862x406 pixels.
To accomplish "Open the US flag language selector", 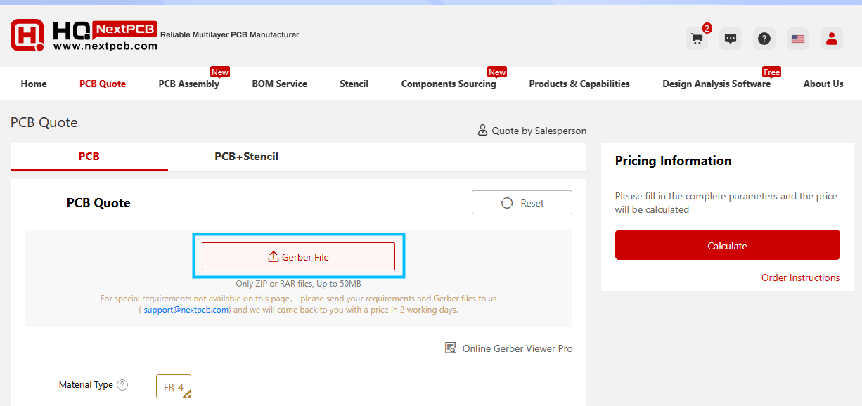I will click(x=798, y=39).
